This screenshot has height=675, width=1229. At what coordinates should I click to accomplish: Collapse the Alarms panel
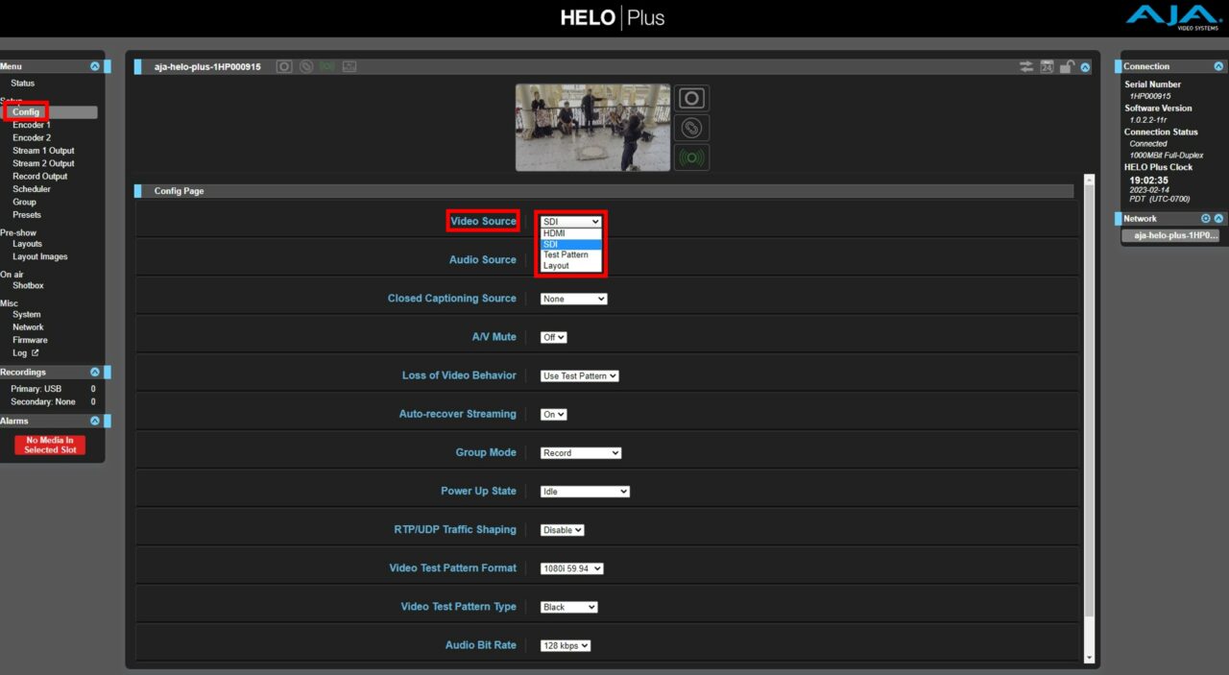94,421
